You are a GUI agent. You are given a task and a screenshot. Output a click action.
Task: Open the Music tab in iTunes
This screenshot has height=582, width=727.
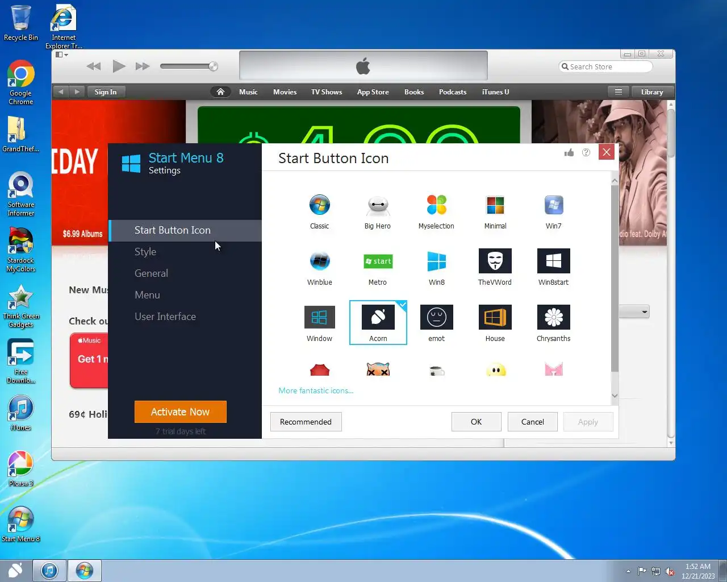pos(248,92)
